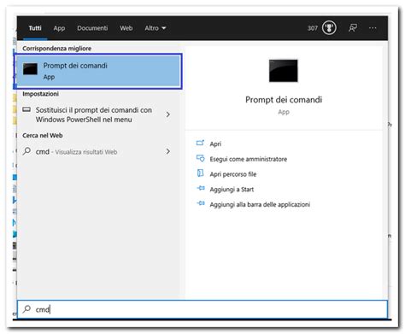The image size is (405, 334).
Task: Click the Apri open-window icon
Action: point(200,143)
